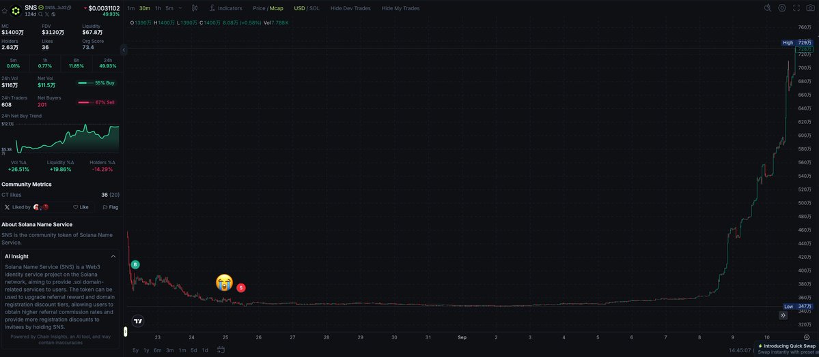Open Introducing Quick Swap notification
This screenshot has width=819, height=357.
pyautogui.click(x=787, y=348)
